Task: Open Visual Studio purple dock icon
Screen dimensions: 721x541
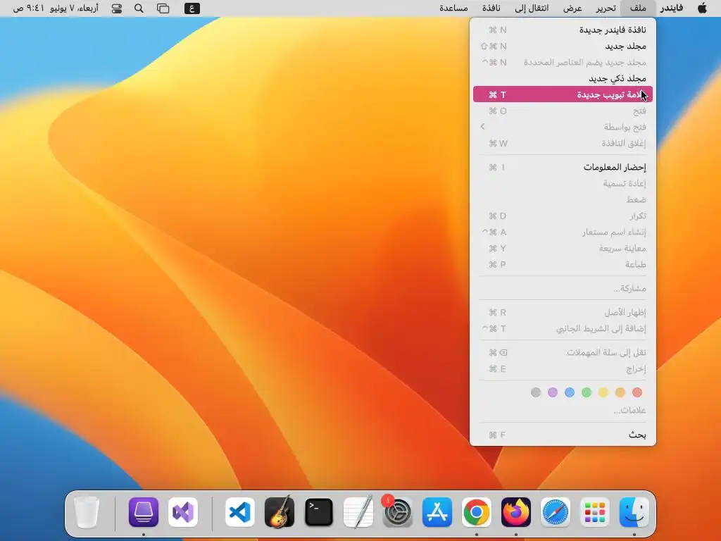Action: click(x=183, y=512)
